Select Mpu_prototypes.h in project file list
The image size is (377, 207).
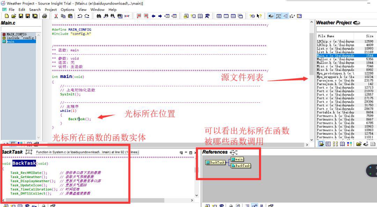coord(345,73)
